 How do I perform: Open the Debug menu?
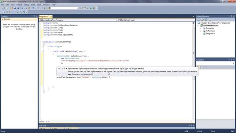coord(27,5)
